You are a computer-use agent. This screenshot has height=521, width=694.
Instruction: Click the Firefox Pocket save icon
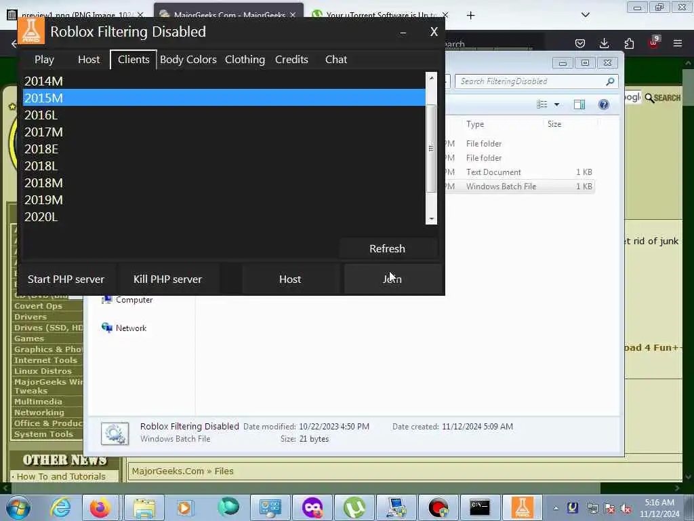(x=580, y=43)
